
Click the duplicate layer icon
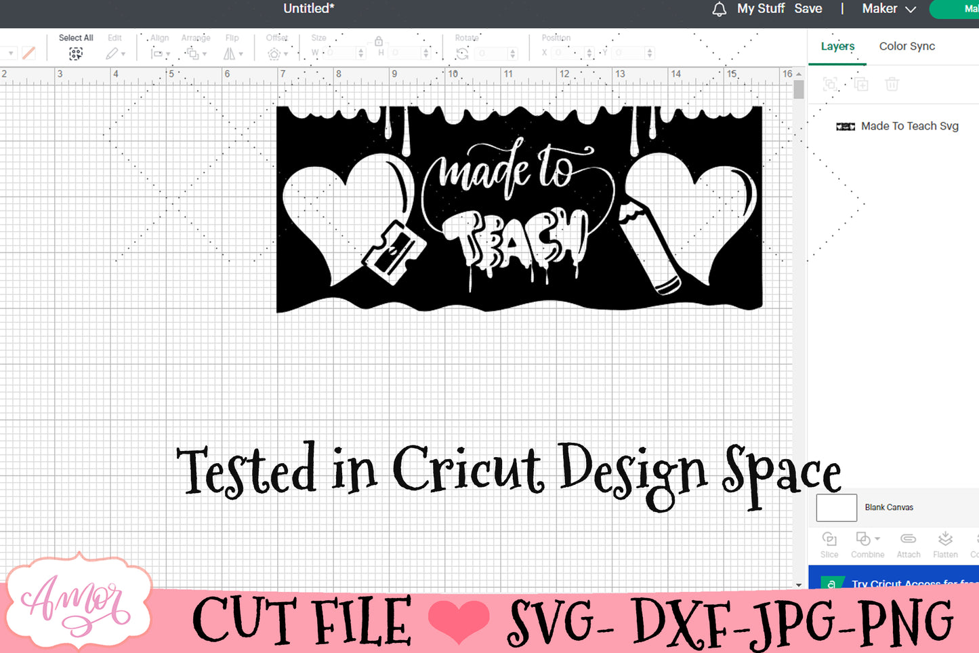tap(861, 84)
